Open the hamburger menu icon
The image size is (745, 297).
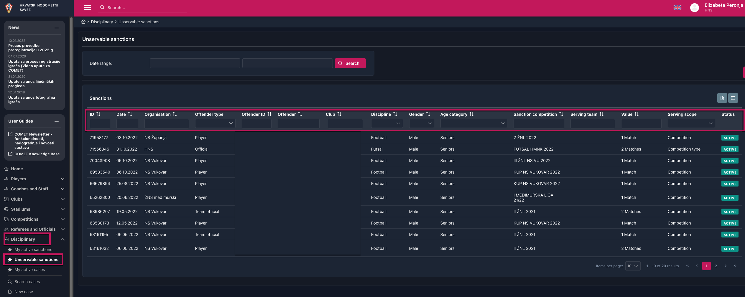pyautogui.click(x=87, y=8)
